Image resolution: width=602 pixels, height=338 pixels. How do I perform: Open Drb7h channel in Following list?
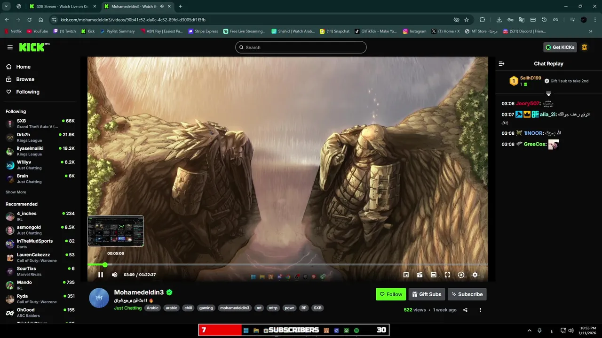[x=40, y=137]
